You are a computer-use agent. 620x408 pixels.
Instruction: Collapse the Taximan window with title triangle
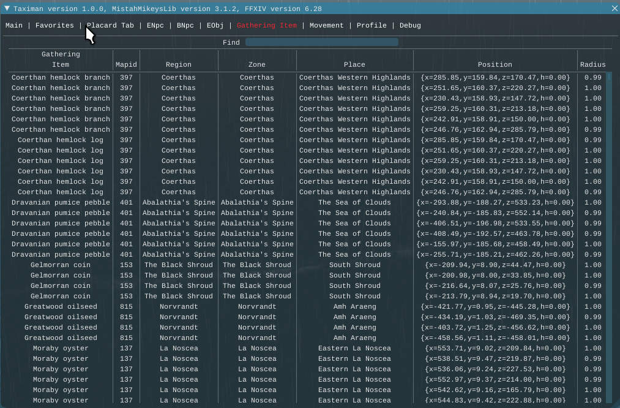(x=7, y=8)
